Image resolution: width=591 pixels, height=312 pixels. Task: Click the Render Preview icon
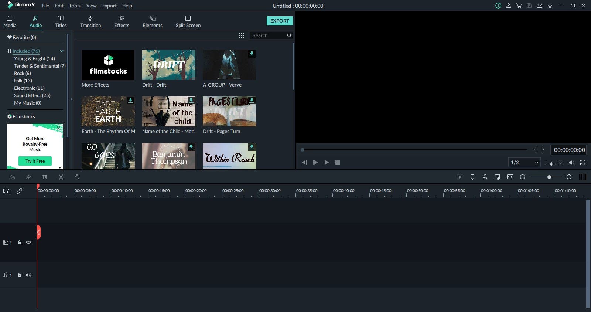[460, 177]
